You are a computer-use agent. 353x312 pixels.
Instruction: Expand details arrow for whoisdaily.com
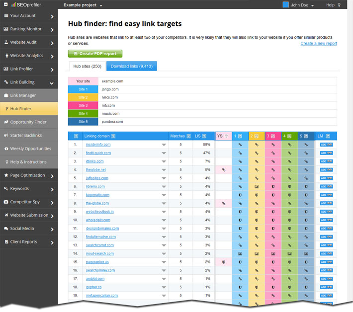coord(164,220)
